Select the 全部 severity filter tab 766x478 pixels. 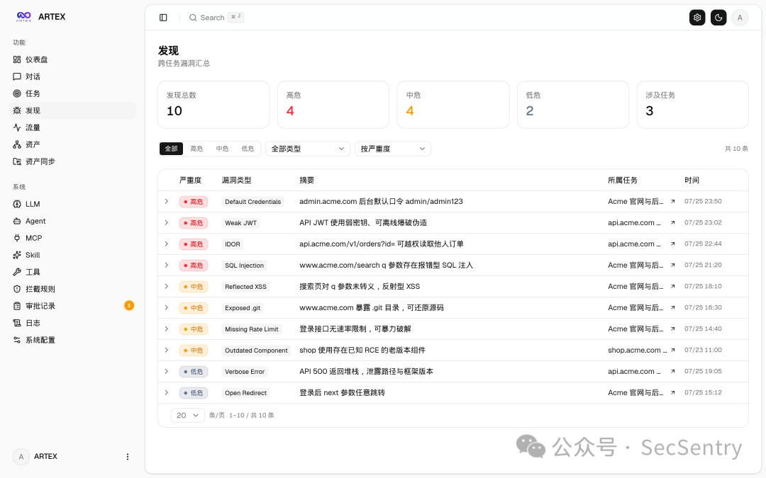point(171,149)
